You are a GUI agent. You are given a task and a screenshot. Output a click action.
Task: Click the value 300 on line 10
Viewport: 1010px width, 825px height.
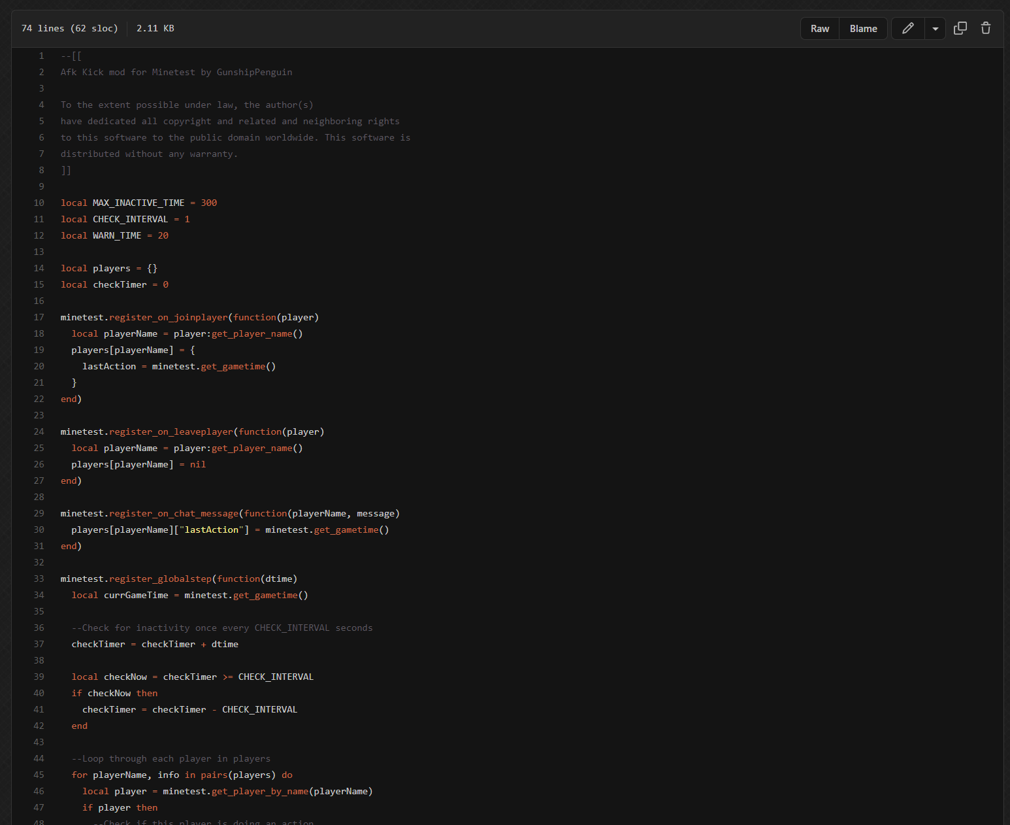point(208,203)
